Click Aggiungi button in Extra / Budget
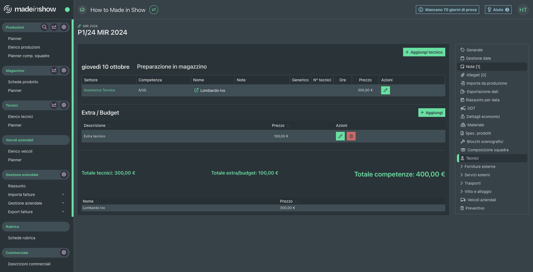Viewport: 533px width, 272px height. tap(432, 113)
